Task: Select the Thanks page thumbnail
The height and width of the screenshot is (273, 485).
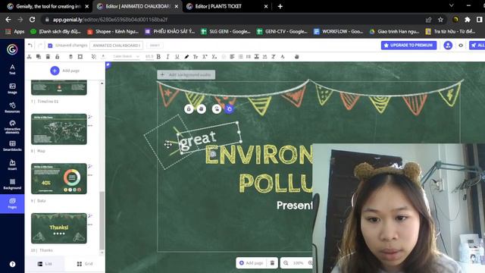Action: (59, 228)
